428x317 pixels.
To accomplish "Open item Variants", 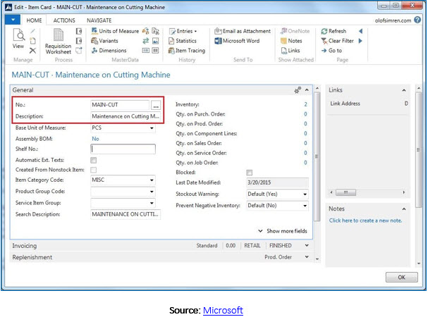I will coord(105,41).
